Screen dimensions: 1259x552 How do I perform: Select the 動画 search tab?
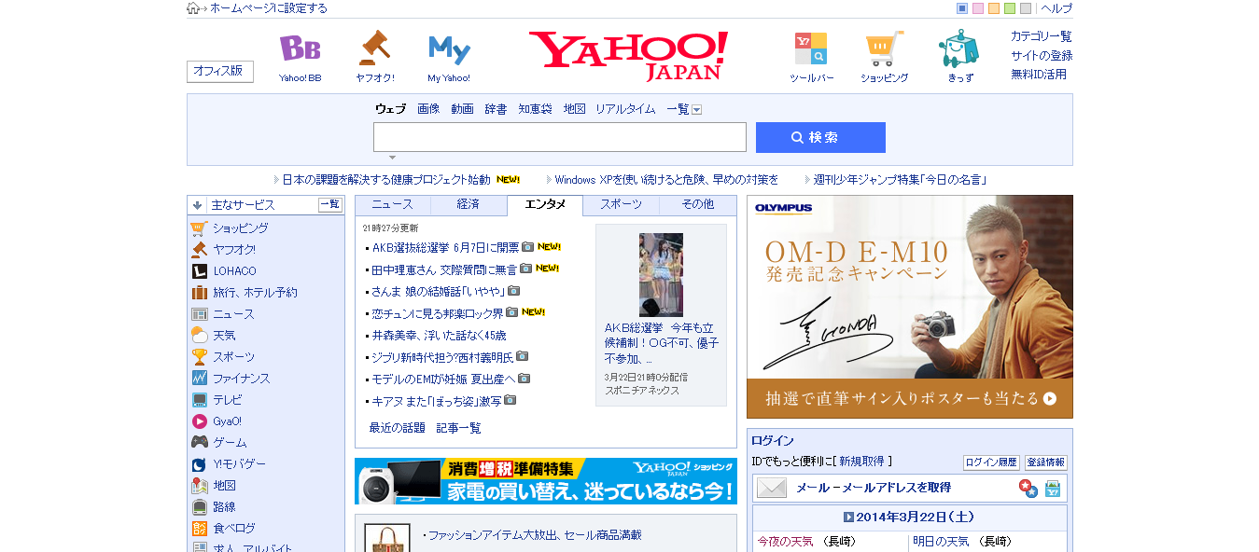click(x=462, y=109)
